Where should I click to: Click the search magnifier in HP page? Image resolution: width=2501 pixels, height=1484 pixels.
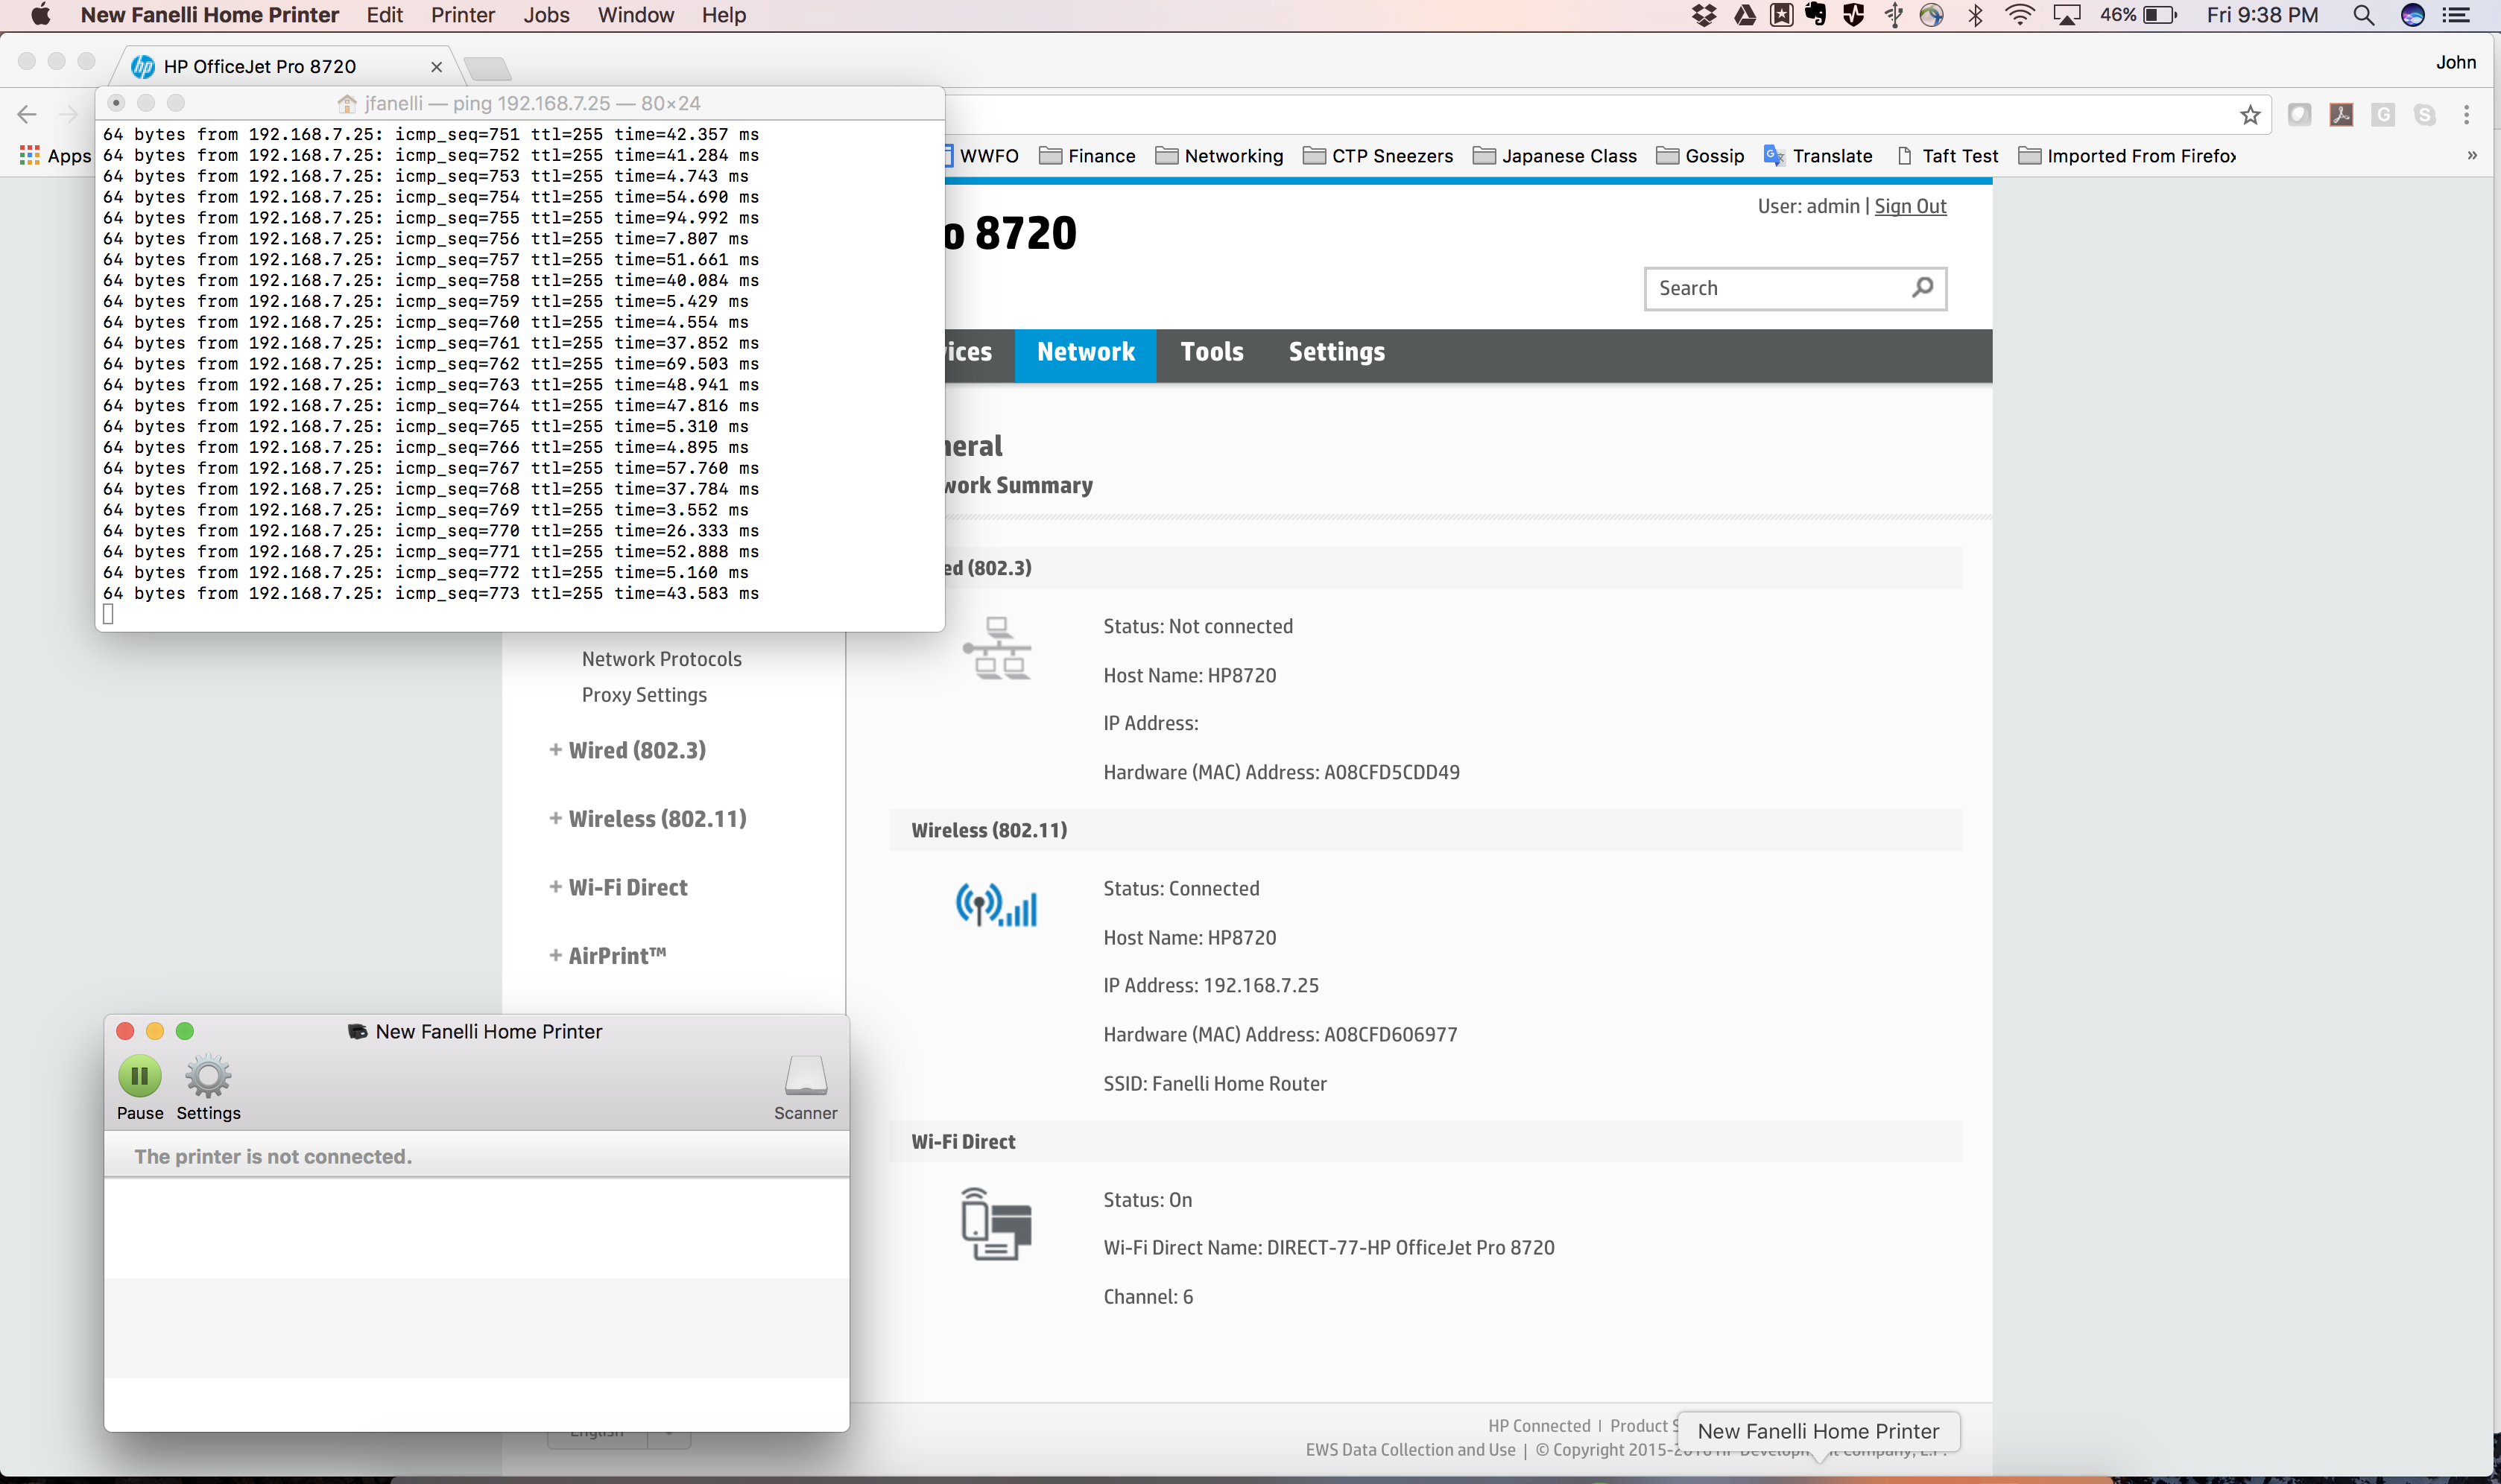tap(1922, 288)
